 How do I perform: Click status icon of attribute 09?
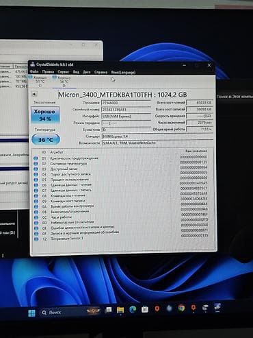point(36,202)
